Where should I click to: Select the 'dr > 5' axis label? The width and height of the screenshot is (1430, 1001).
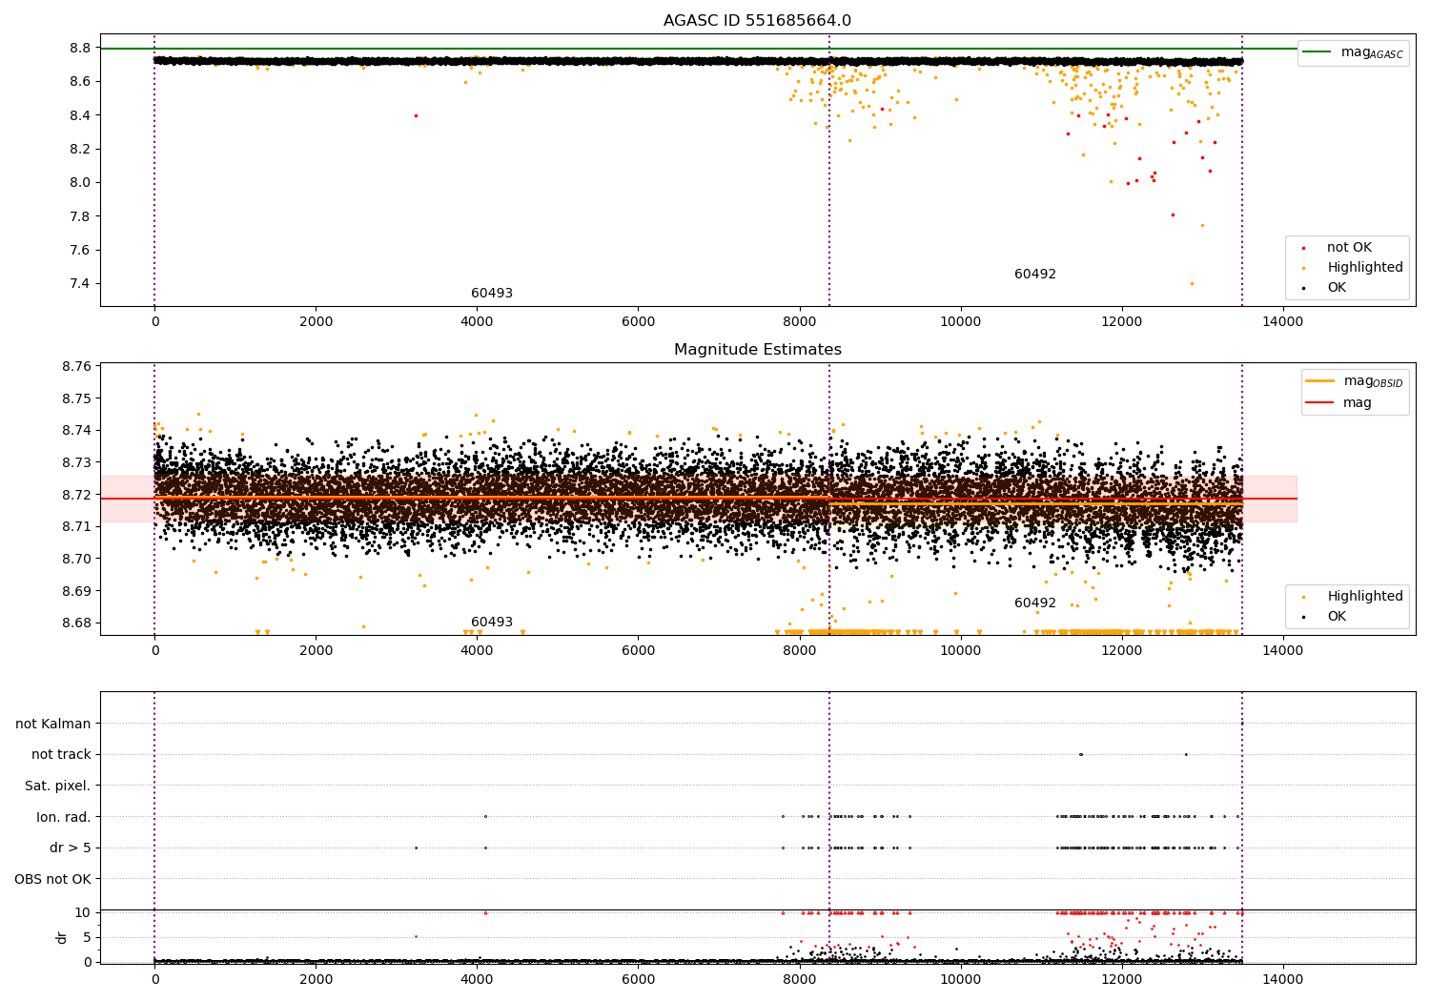point(71,848)
